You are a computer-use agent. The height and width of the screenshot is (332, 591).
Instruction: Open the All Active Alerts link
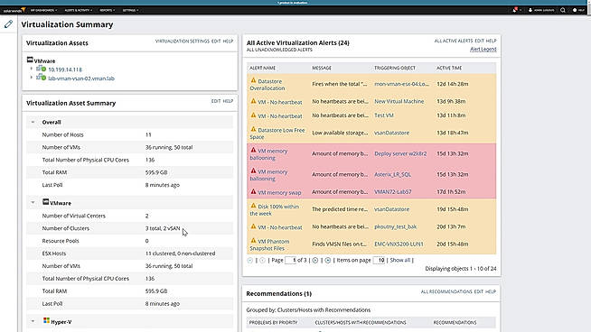454,41
